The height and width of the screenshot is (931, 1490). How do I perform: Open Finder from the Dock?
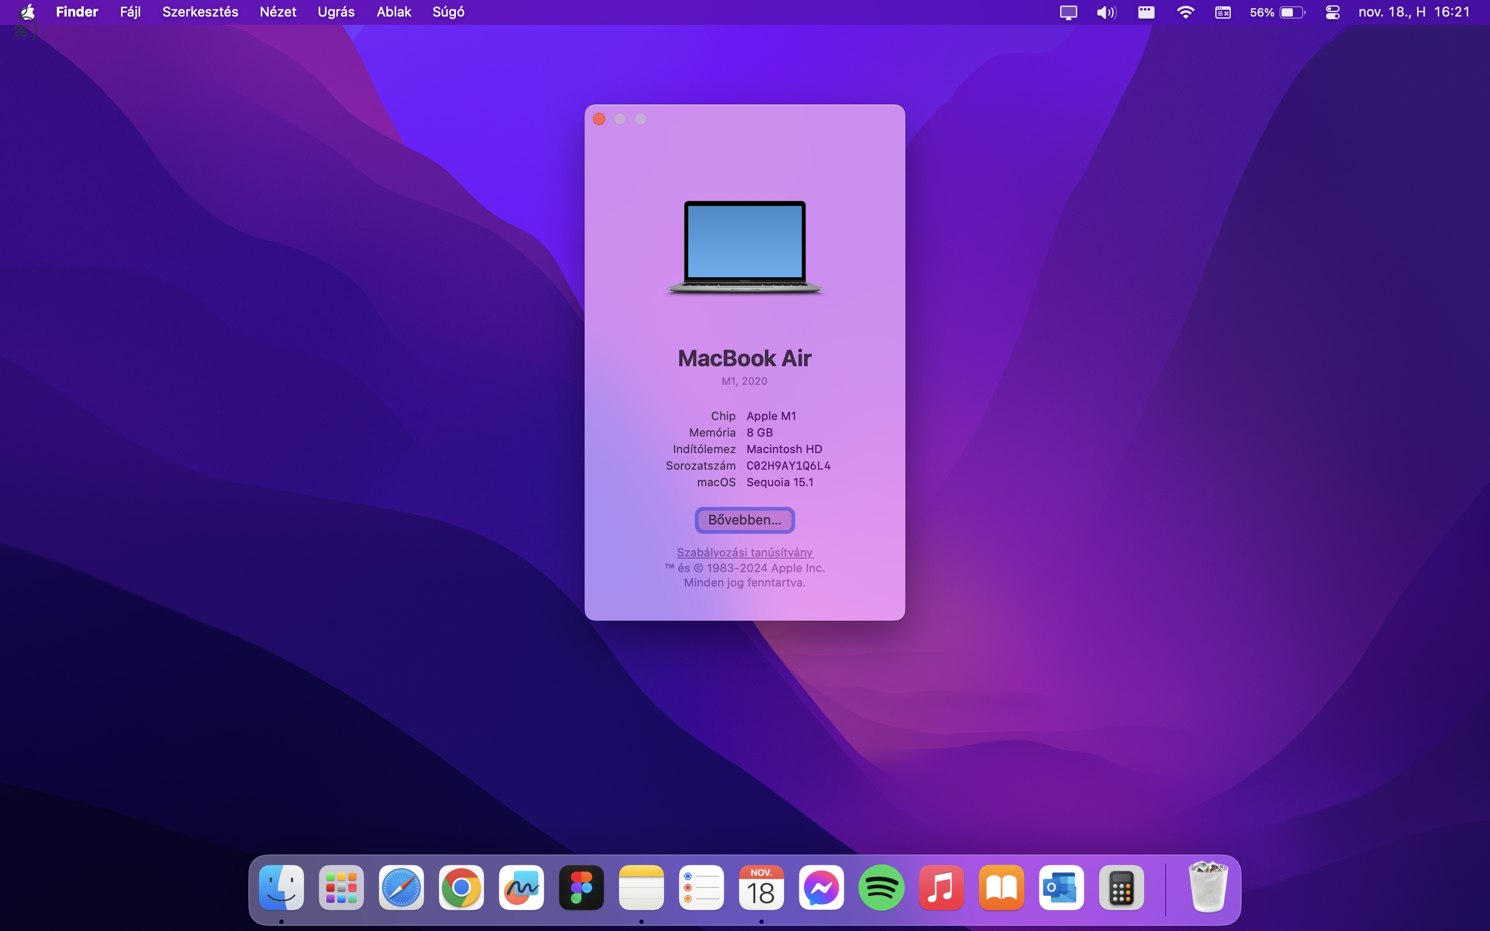pyautogui.click(x=281, y=887)
